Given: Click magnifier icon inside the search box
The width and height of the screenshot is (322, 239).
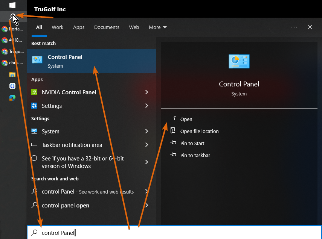Looking at the screenshot, I should click(34, 233).
